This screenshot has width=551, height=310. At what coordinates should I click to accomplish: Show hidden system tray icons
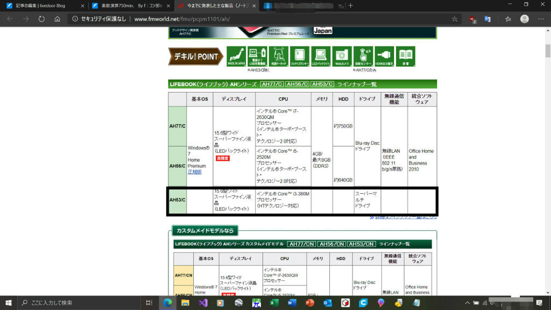[467, 302]
